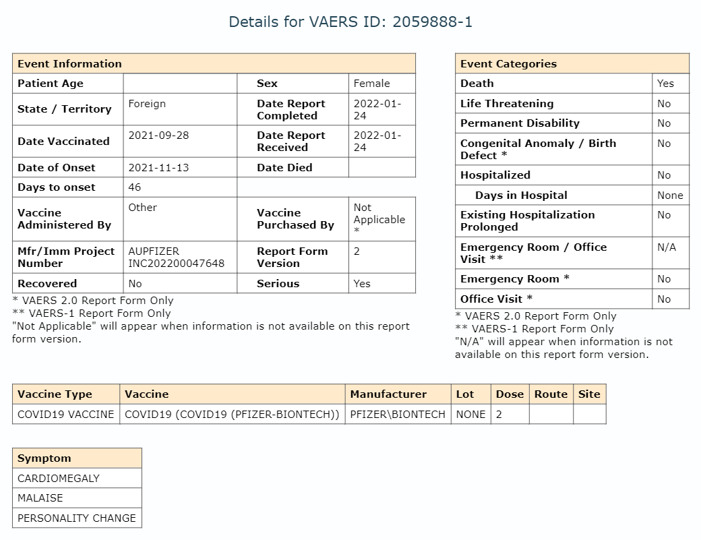Image resolution: width=701 pixels, height=540 pixels.
Task: Select the 'Hospitalized' label
Action: [495, 175]
